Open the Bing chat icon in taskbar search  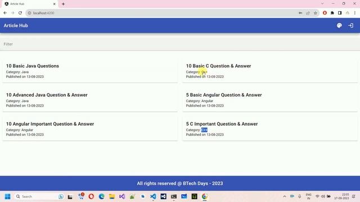click(x=61, y=196)
